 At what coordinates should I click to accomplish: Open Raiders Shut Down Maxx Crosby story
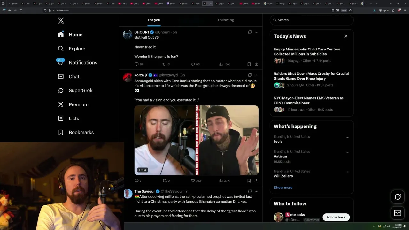click(x=312, y=79)
